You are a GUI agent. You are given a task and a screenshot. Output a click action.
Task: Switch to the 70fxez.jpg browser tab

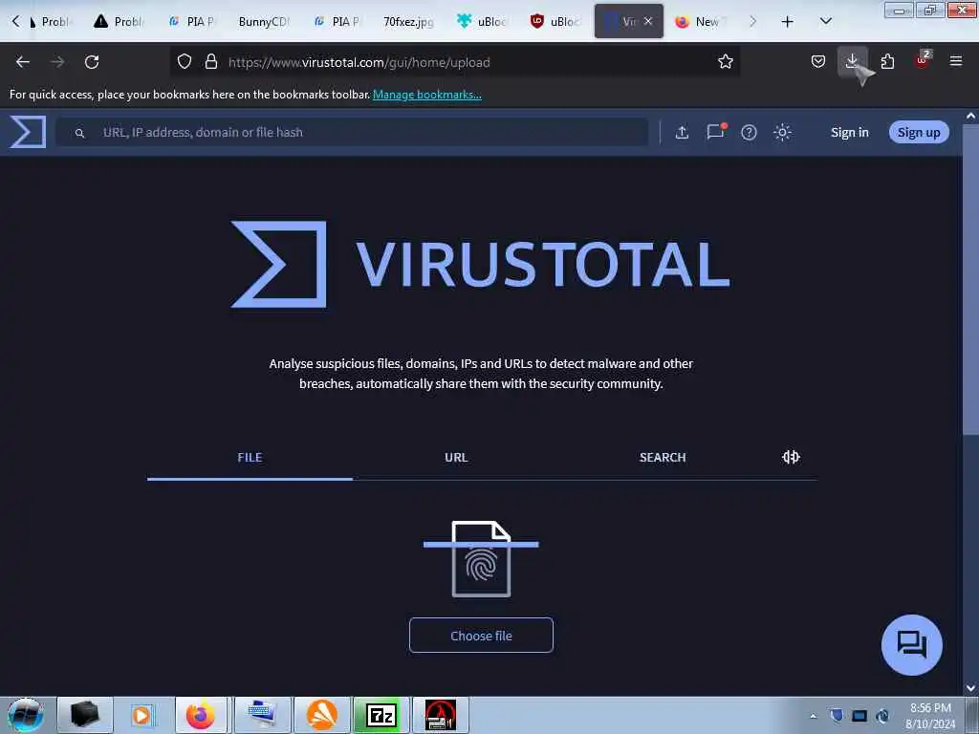(x=407, y=21)
